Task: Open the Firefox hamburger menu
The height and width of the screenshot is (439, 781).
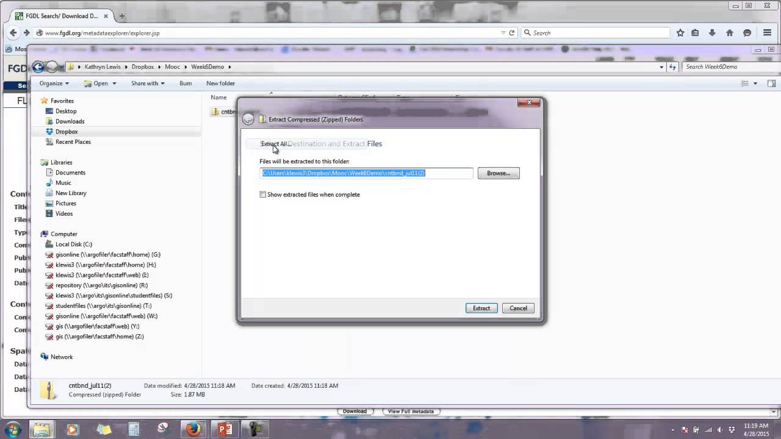Action: [x=768, y=33]
